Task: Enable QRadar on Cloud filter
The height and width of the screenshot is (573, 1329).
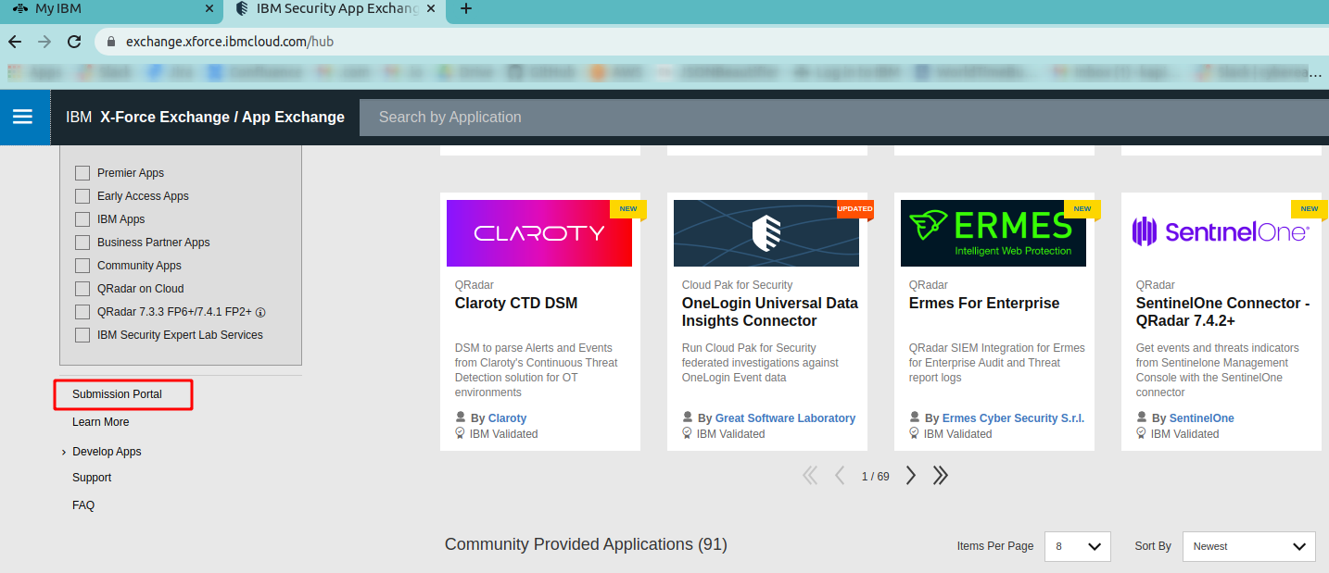Action: coord(82,289)
